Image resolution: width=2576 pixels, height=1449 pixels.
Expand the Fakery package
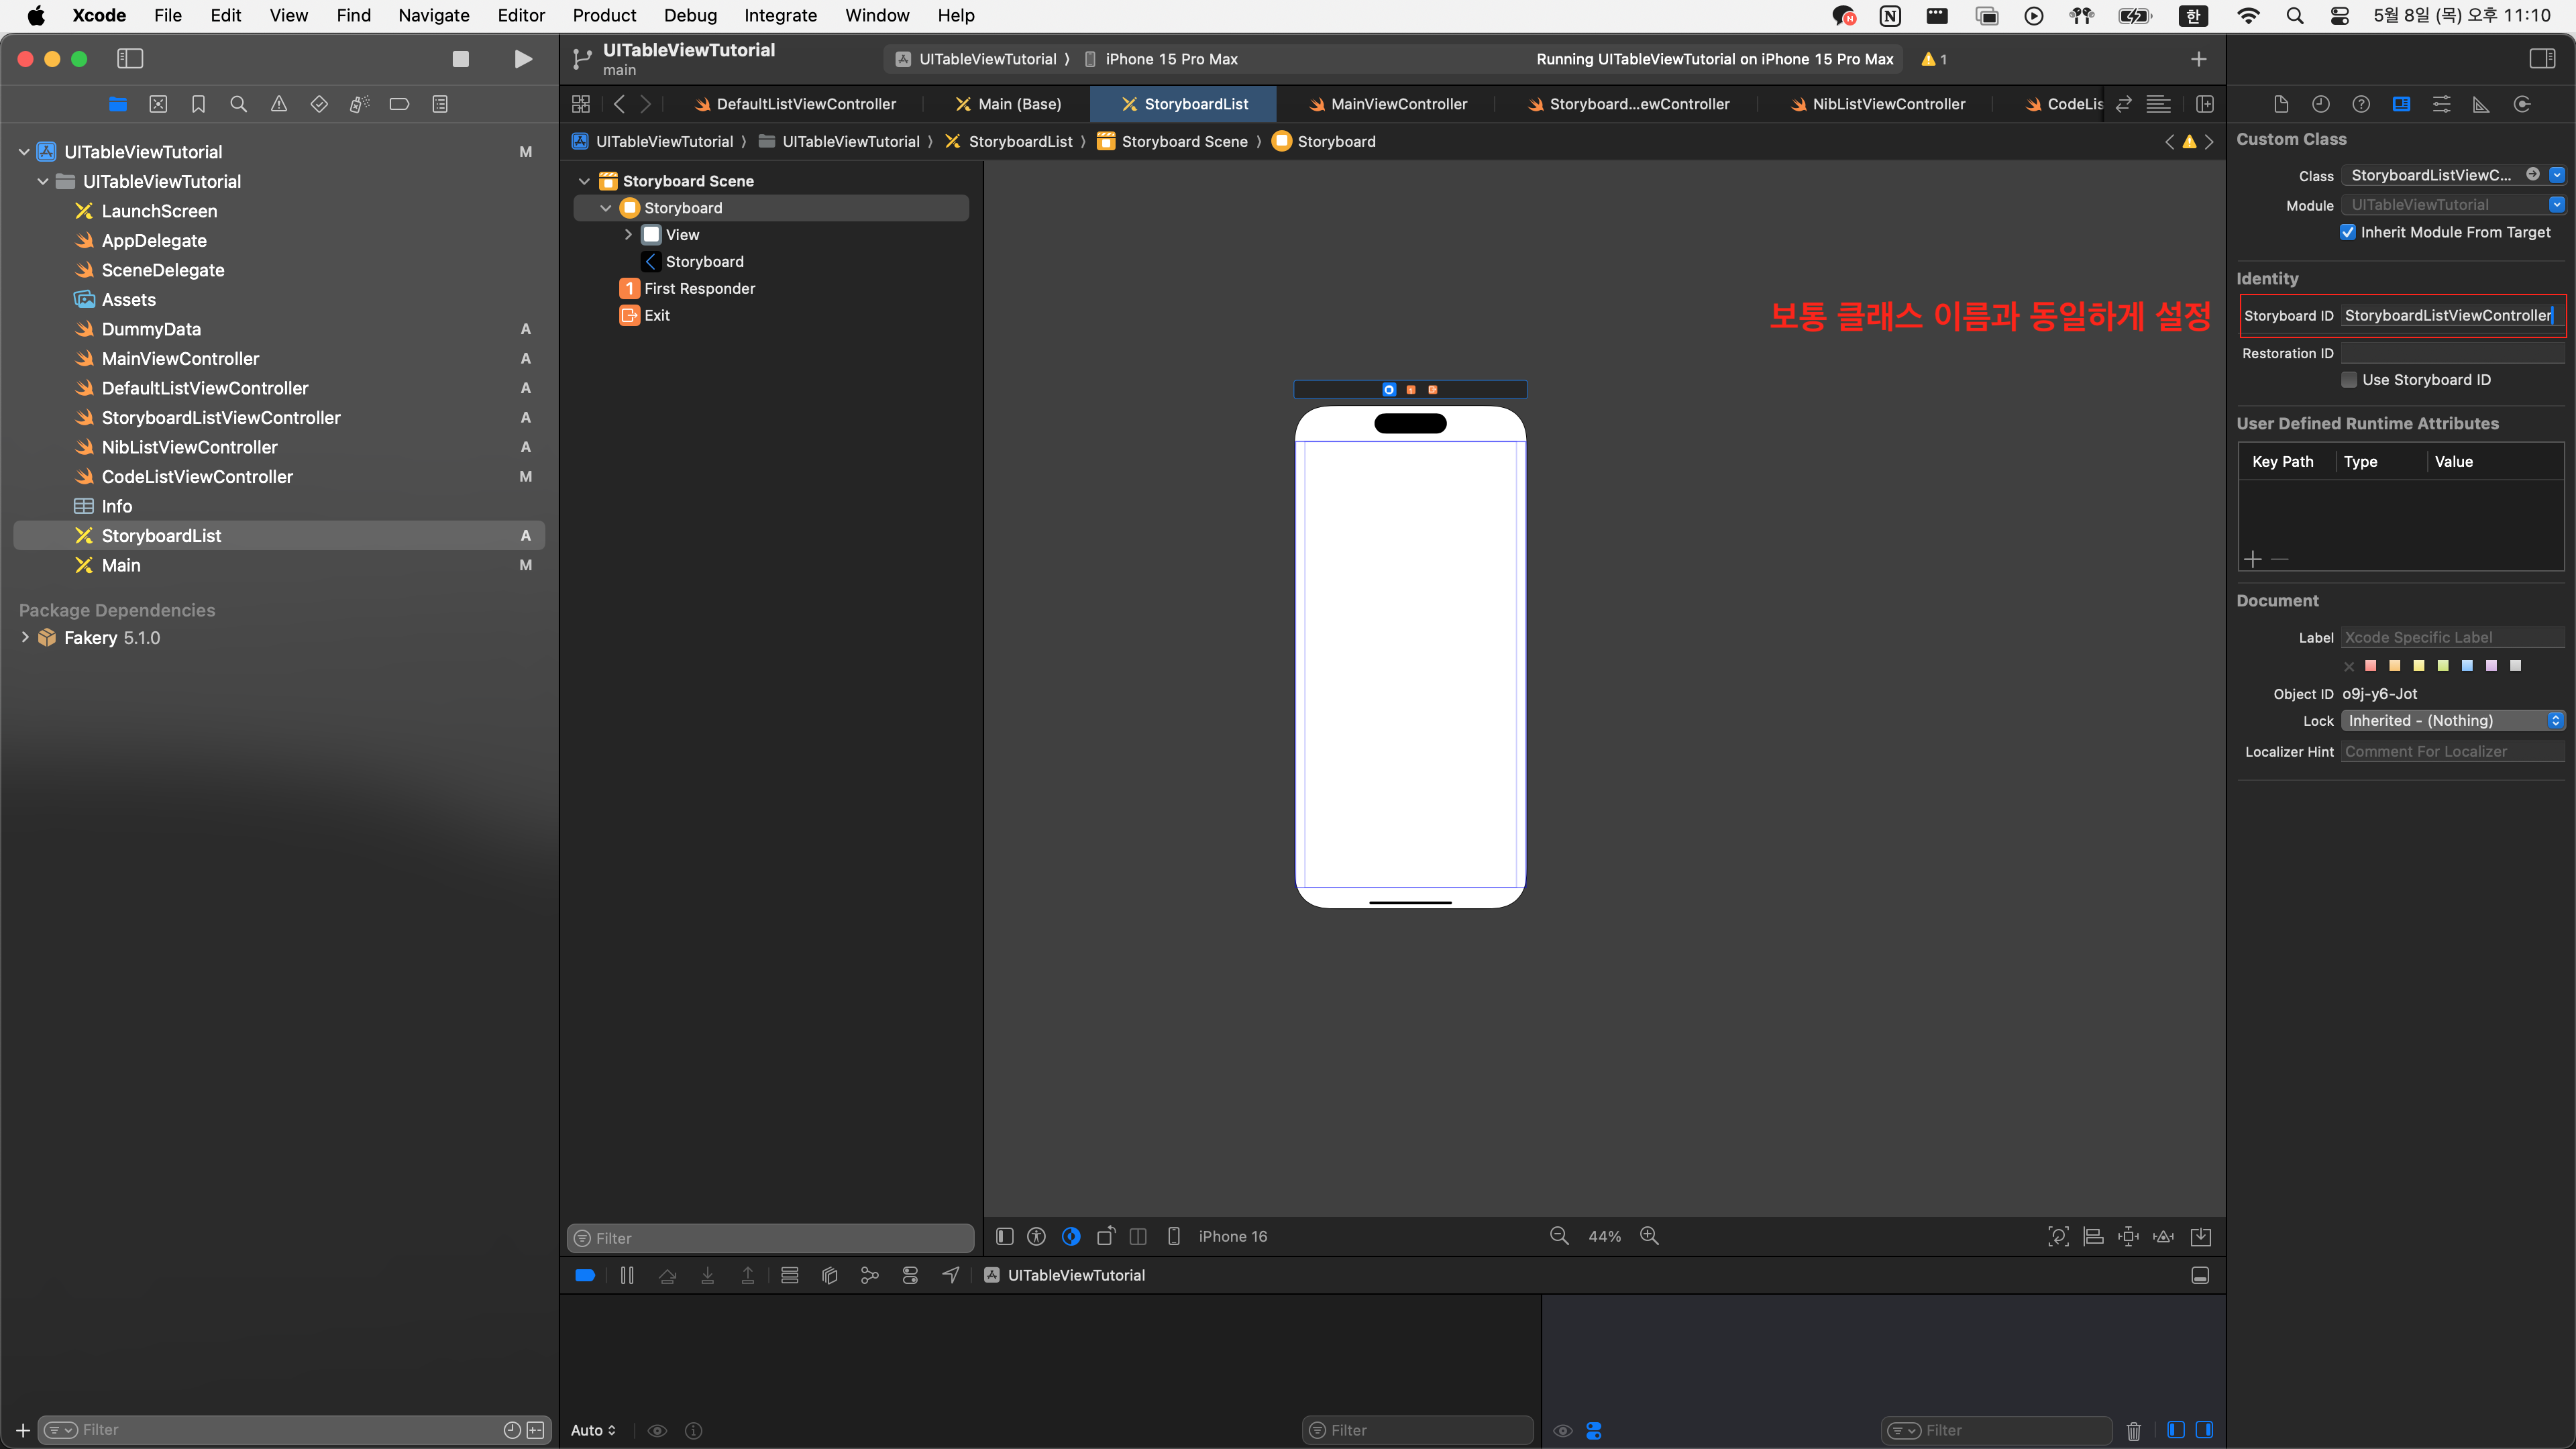pos(25,637)
